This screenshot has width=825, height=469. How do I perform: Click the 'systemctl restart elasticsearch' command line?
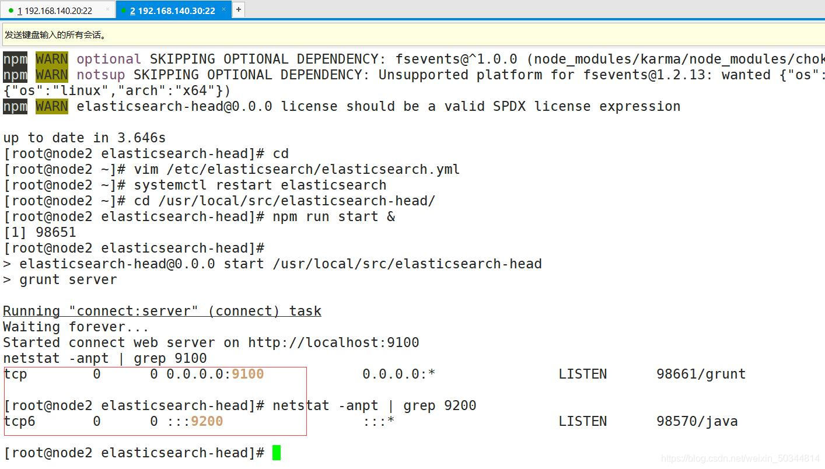click(260, 185)
